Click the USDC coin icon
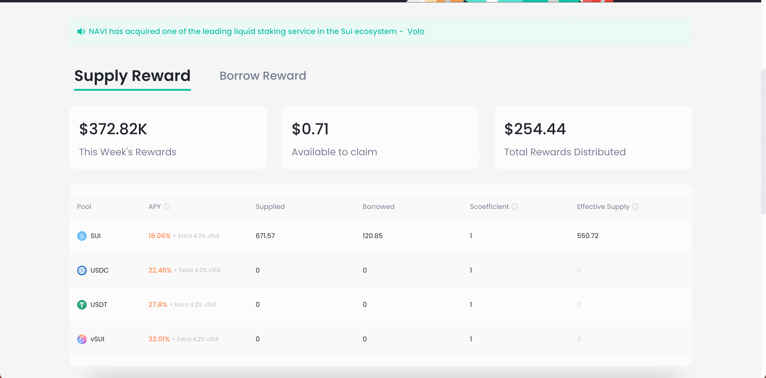The width and height of the screenshot is (766, 378). 82,270
